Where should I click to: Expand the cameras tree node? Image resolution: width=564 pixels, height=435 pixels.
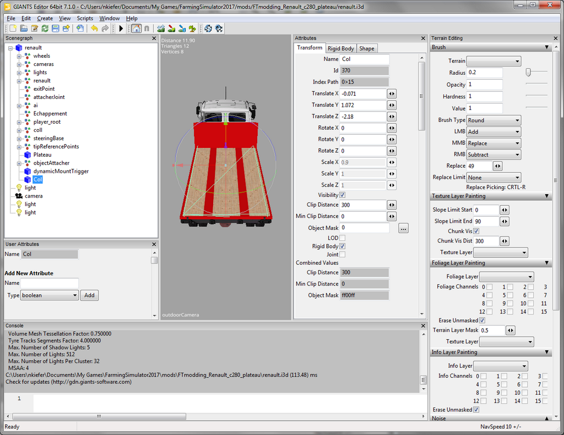click(19, 64)
